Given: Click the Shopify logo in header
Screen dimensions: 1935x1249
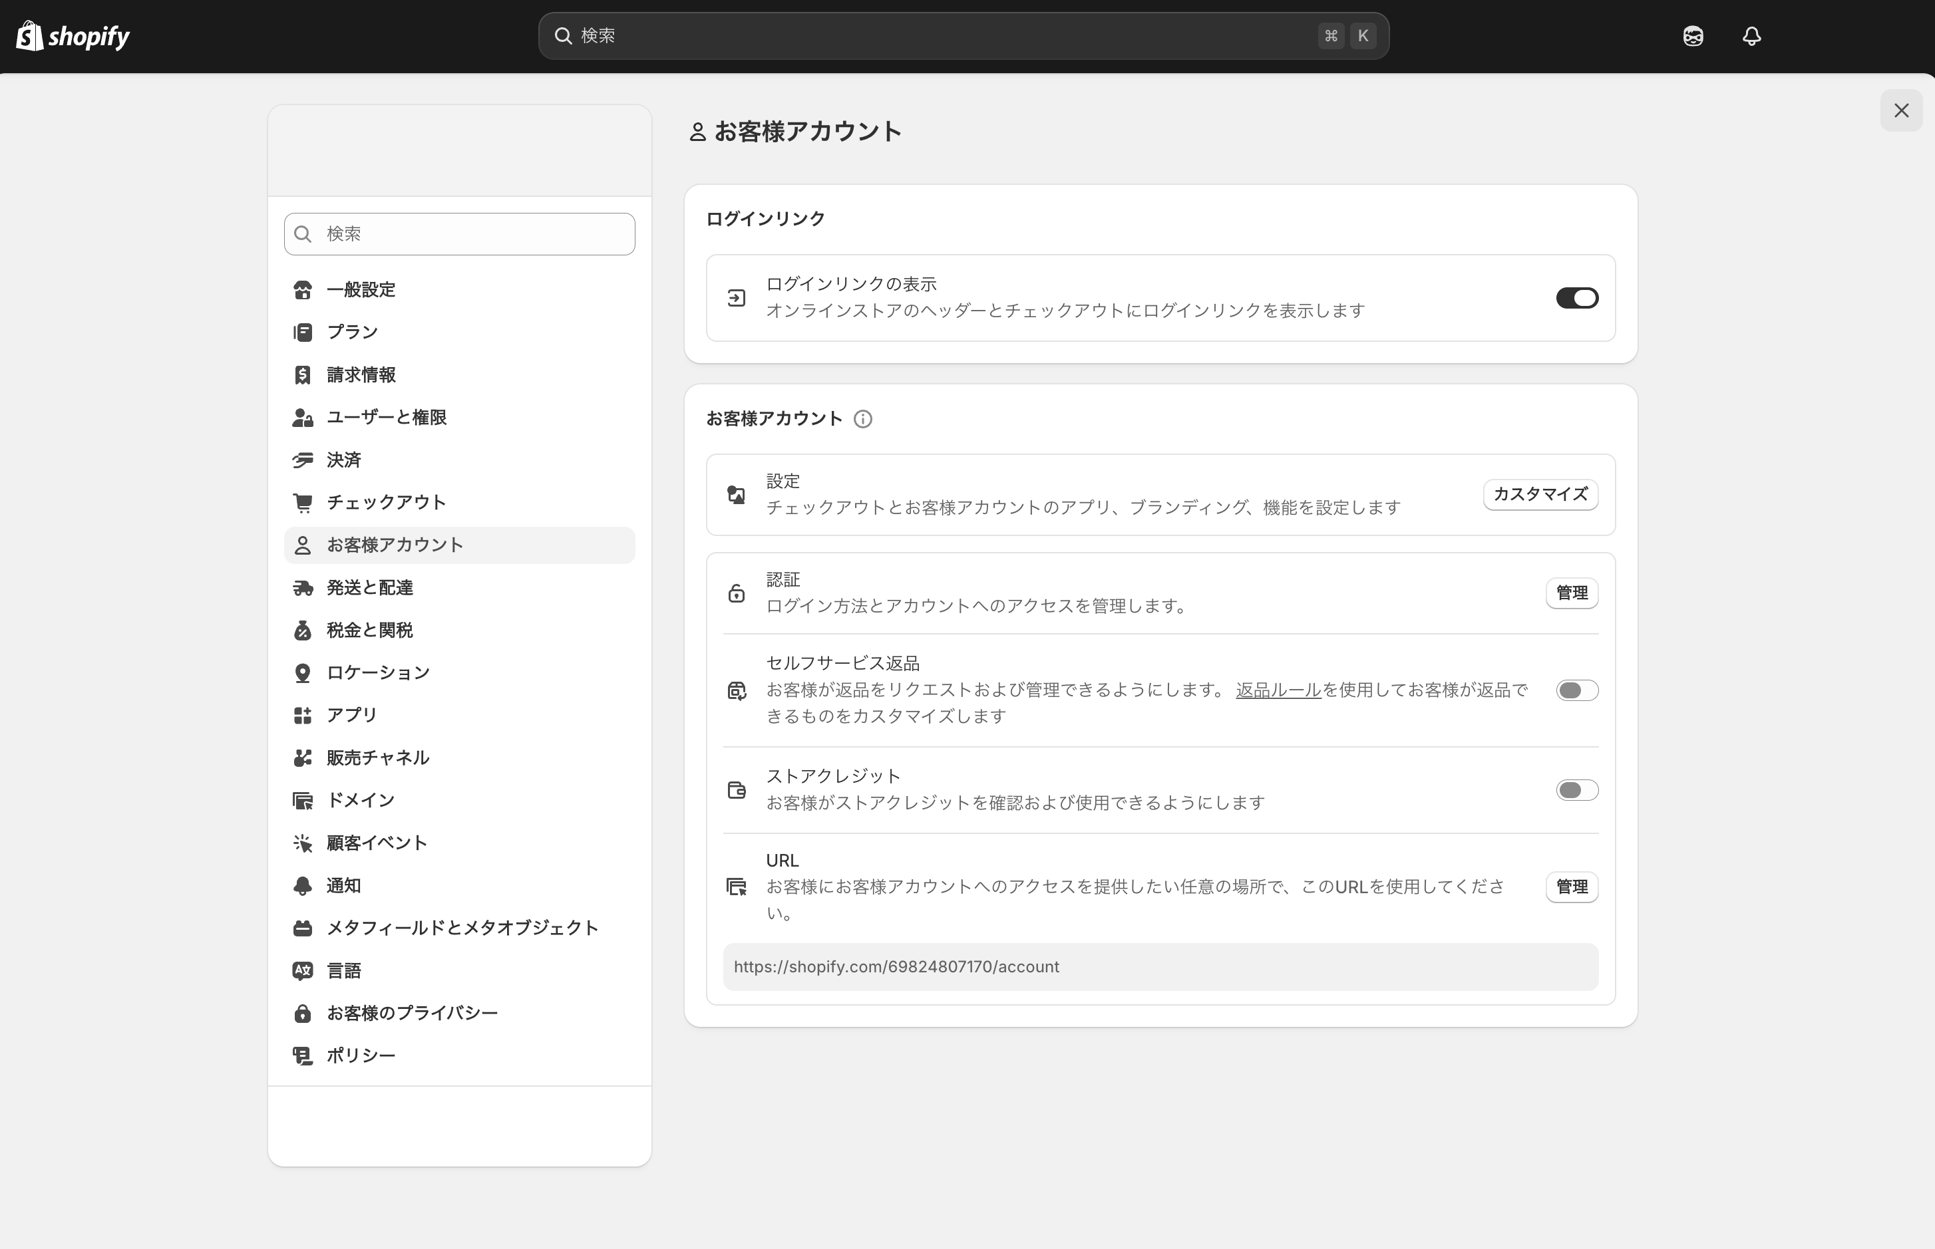Looking at the screenshot, I should 73,36.
